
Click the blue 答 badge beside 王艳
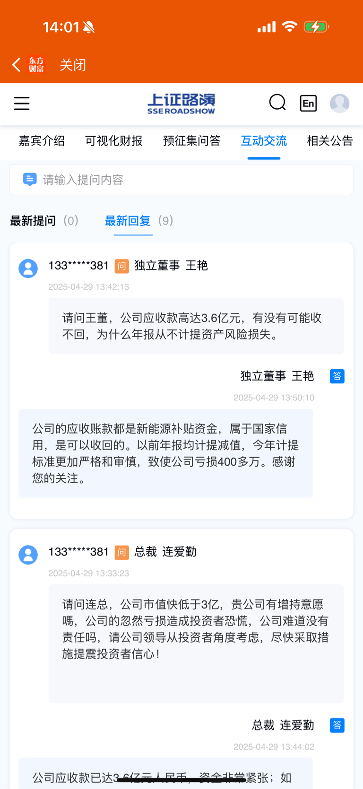337,376
